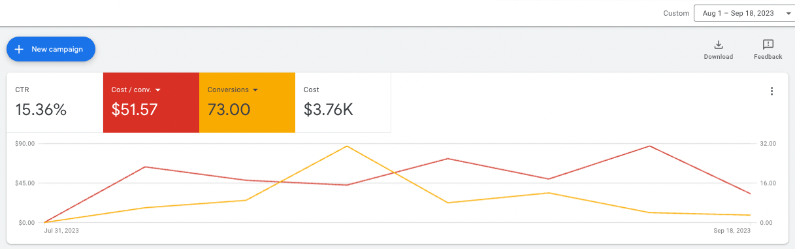Select the Cost metric card

[343, 103]
